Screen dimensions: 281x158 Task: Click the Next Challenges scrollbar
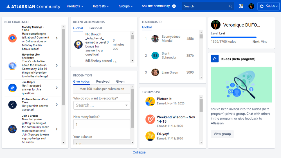(x=64, y=67)
